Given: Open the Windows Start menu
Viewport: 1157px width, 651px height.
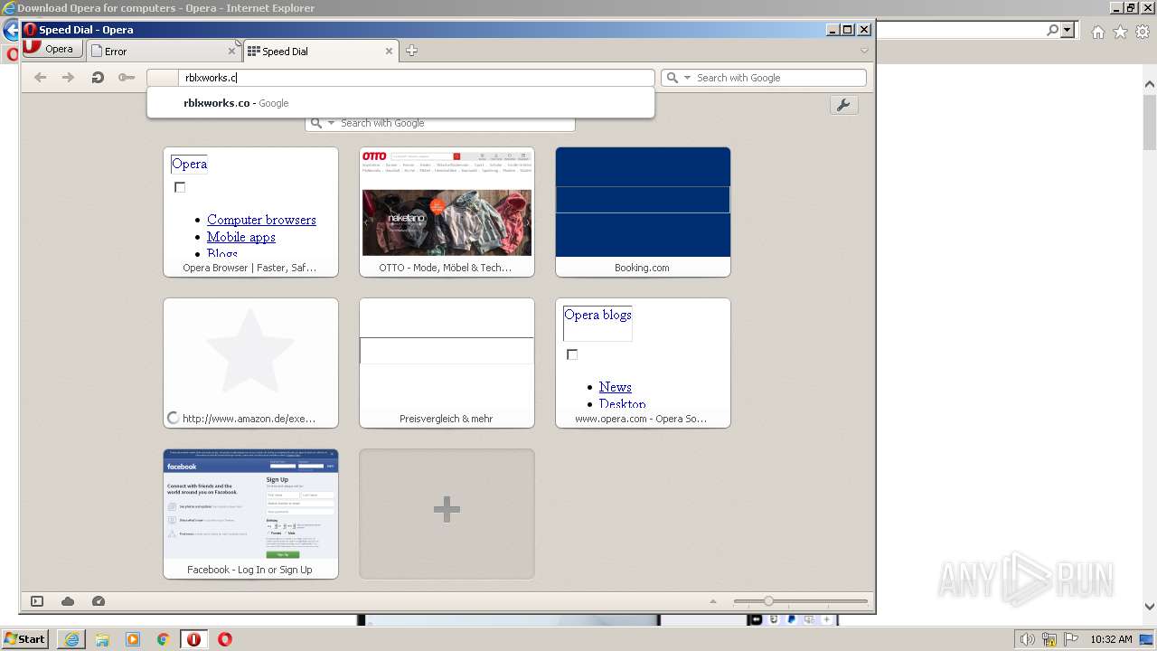Looking at the screenshot, I should (x=25, y=638).
